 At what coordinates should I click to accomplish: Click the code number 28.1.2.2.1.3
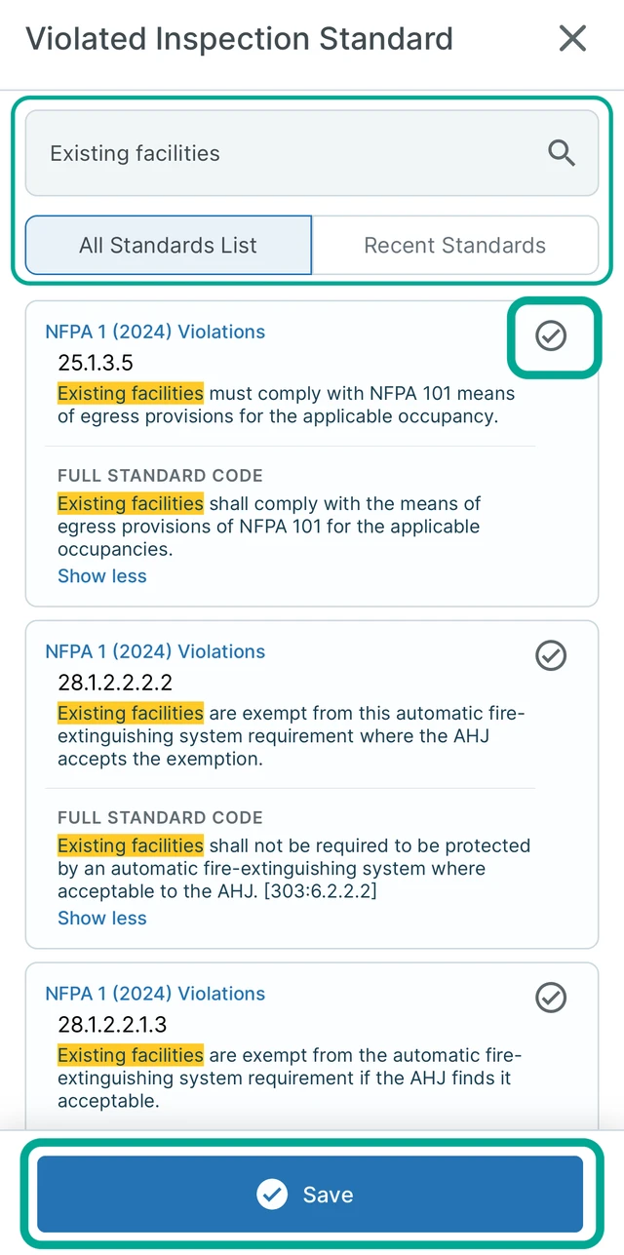tap(112, 1025)
